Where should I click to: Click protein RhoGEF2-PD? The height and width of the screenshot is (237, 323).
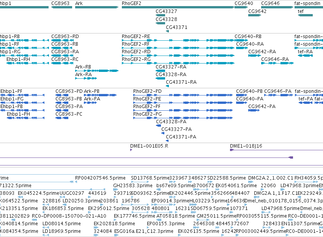[148, 91]
